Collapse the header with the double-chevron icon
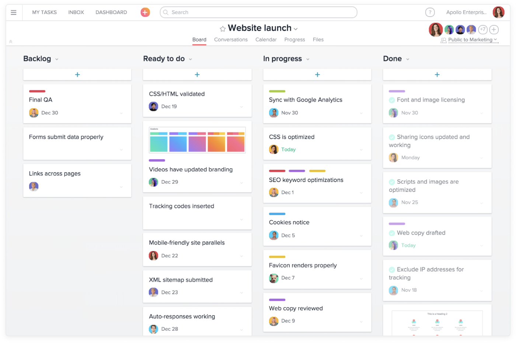 (x=11, y=41)
